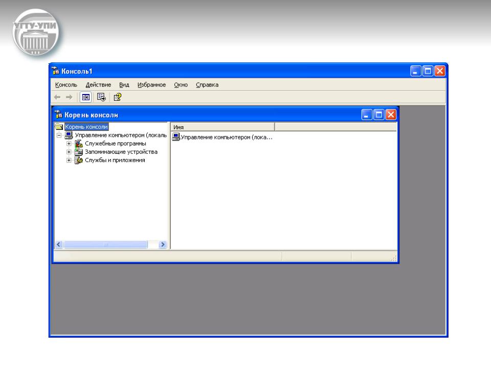Click the Корень консоли window title icon
The image size is (491, 368).
pos(58,114)
